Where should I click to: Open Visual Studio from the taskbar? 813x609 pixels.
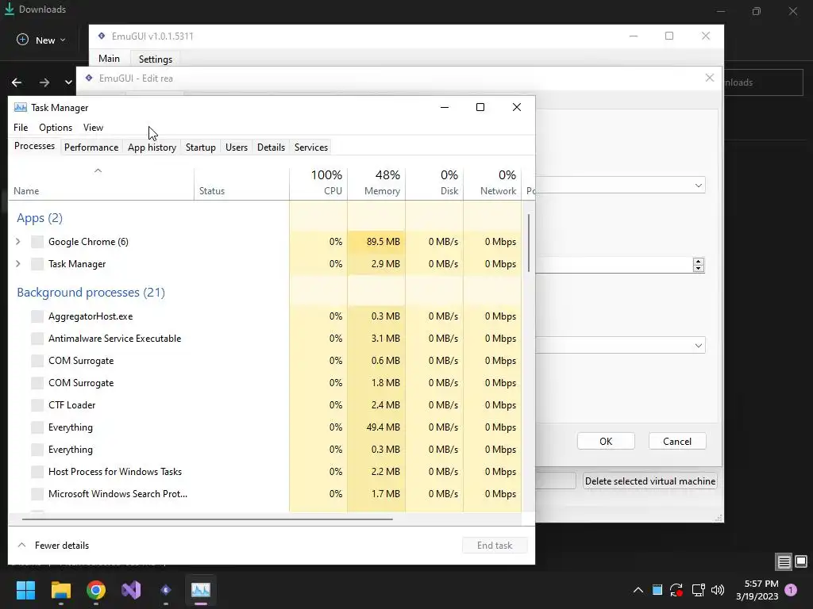coord(131,590)
